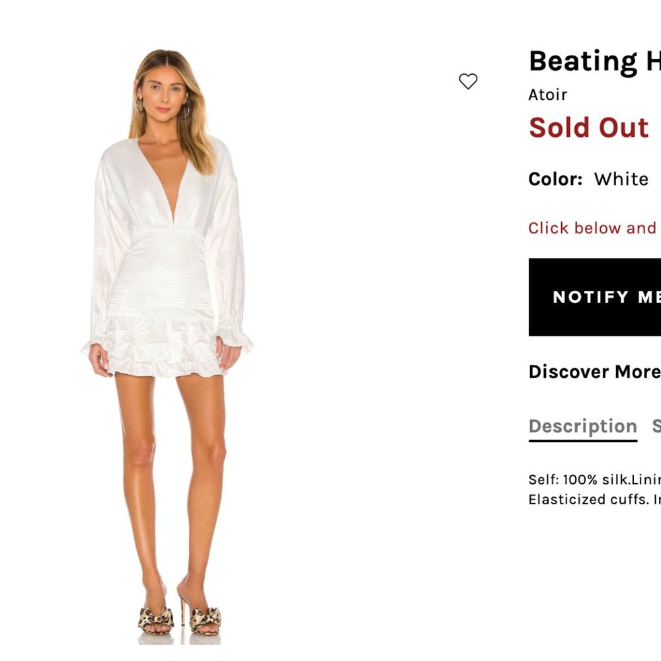Click the 'Beating H' product title

click(594, 61)
